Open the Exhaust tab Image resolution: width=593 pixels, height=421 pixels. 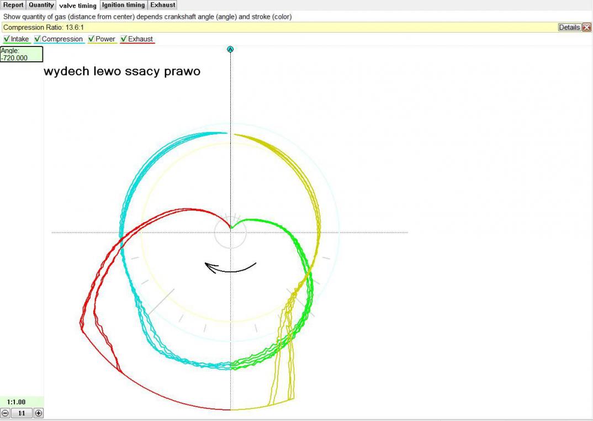pyautogui.click(x=163, y=5)
